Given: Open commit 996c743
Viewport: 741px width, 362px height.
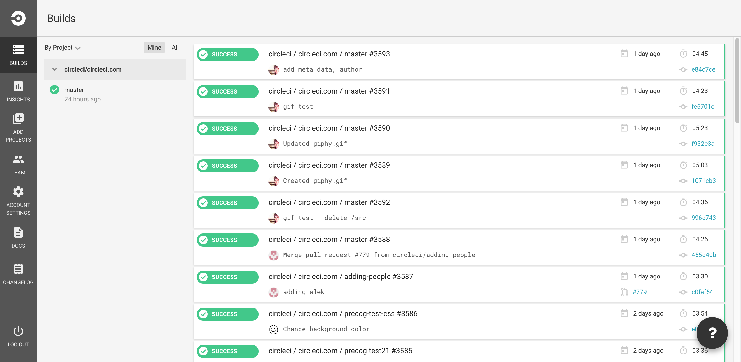Looking at the screenshot, I should [703, 218].
